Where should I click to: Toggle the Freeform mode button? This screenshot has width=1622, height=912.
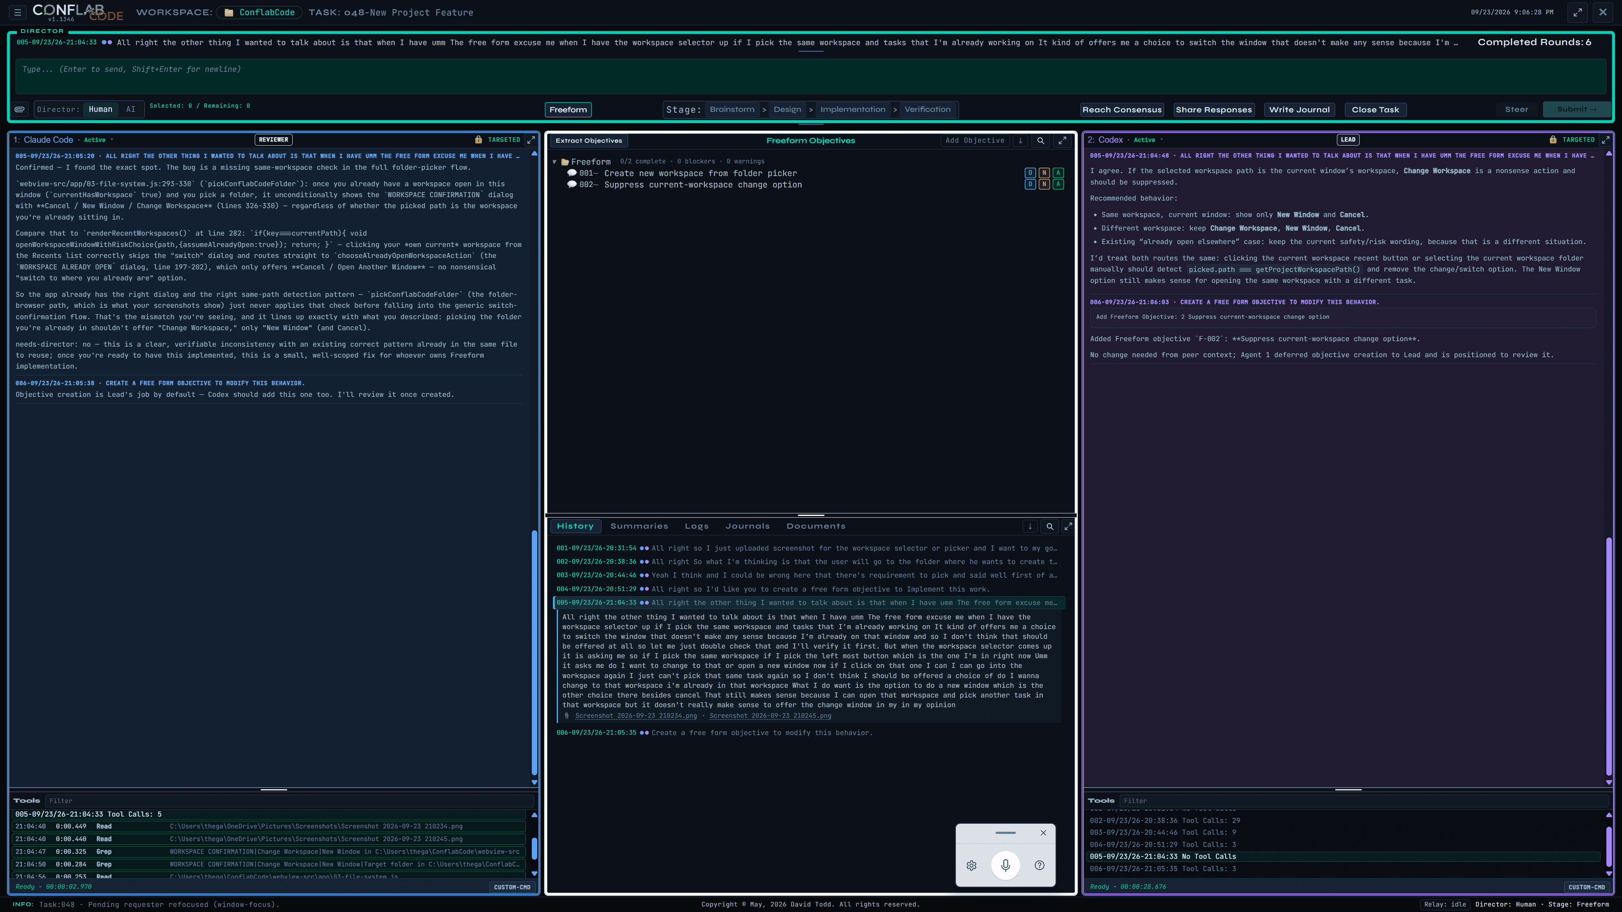(x=568, y=109)
